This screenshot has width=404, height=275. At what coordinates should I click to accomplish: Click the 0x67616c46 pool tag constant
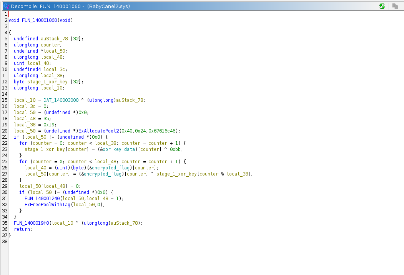coord(162,131)
